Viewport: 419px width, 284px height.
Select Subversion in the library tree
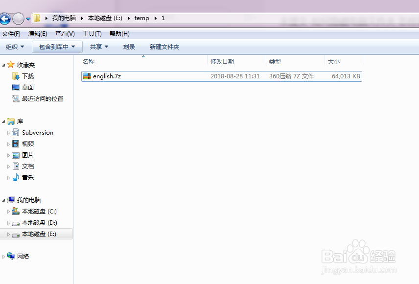pos(38,133)
